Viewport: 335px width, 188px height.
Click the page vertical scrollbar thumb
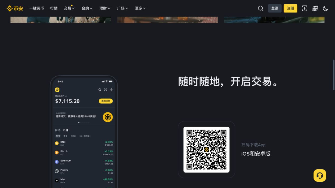[x=334, y=75]
